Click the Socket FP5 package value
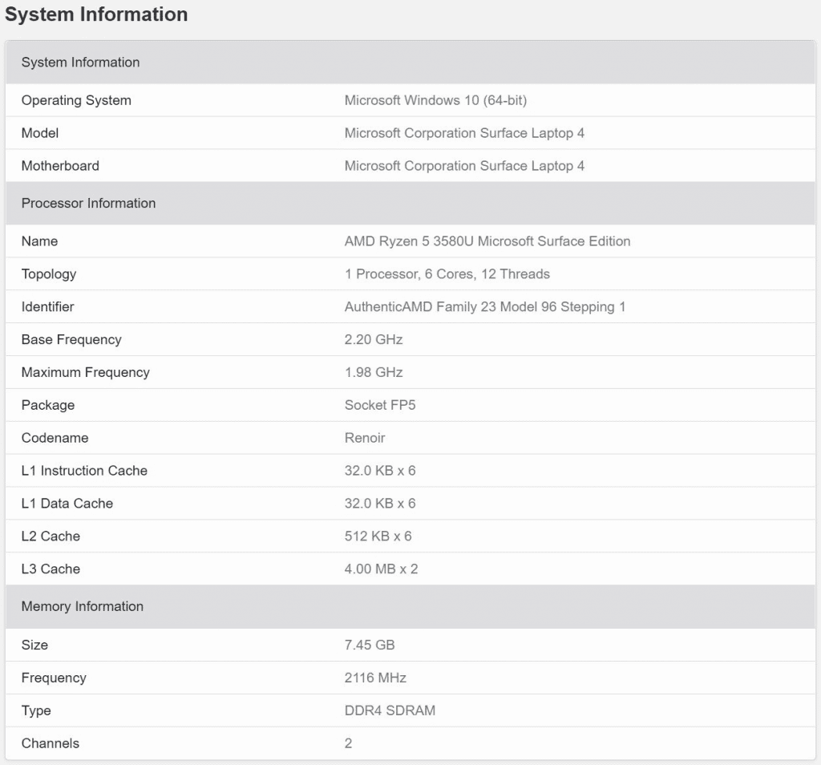821x765 pixels. click(380, 406)
